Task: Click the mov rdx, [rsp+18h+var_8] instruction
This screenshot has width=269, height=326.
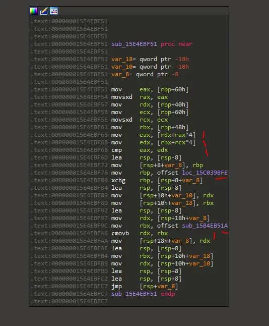Action: [161, 219]
